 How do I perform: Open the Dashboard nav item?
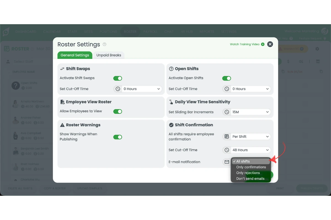coord(26,32)
